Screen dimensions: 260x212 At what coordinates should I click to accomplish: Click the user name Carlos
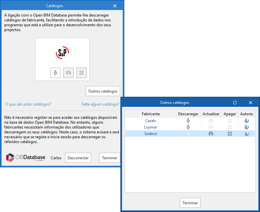click(x=56, y=158)
